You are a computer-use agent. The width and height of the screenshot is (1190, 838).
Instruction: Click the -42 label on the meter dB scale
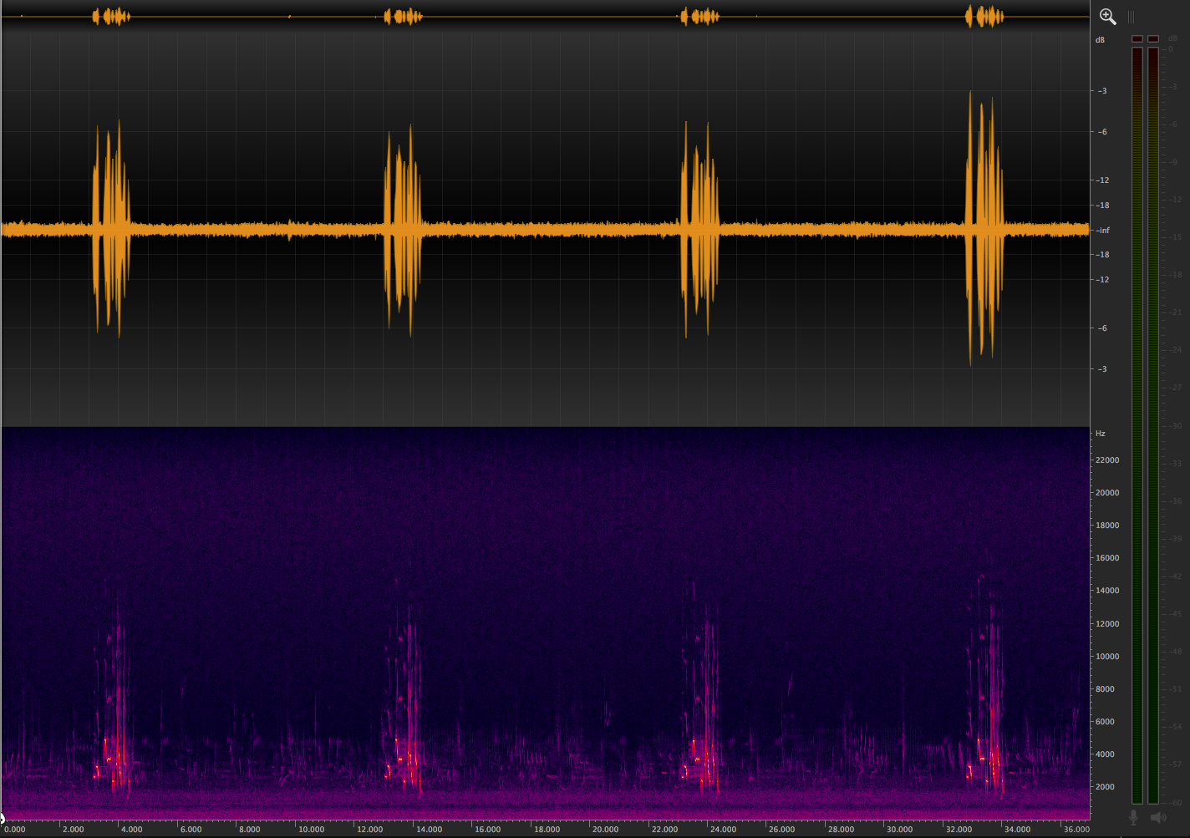coord(1173,576)
